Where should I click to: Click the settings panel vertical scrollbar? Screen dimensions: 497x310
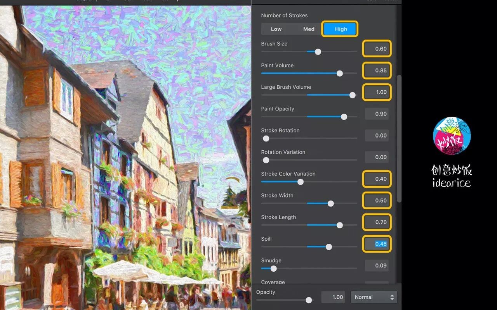pos(399,138)
